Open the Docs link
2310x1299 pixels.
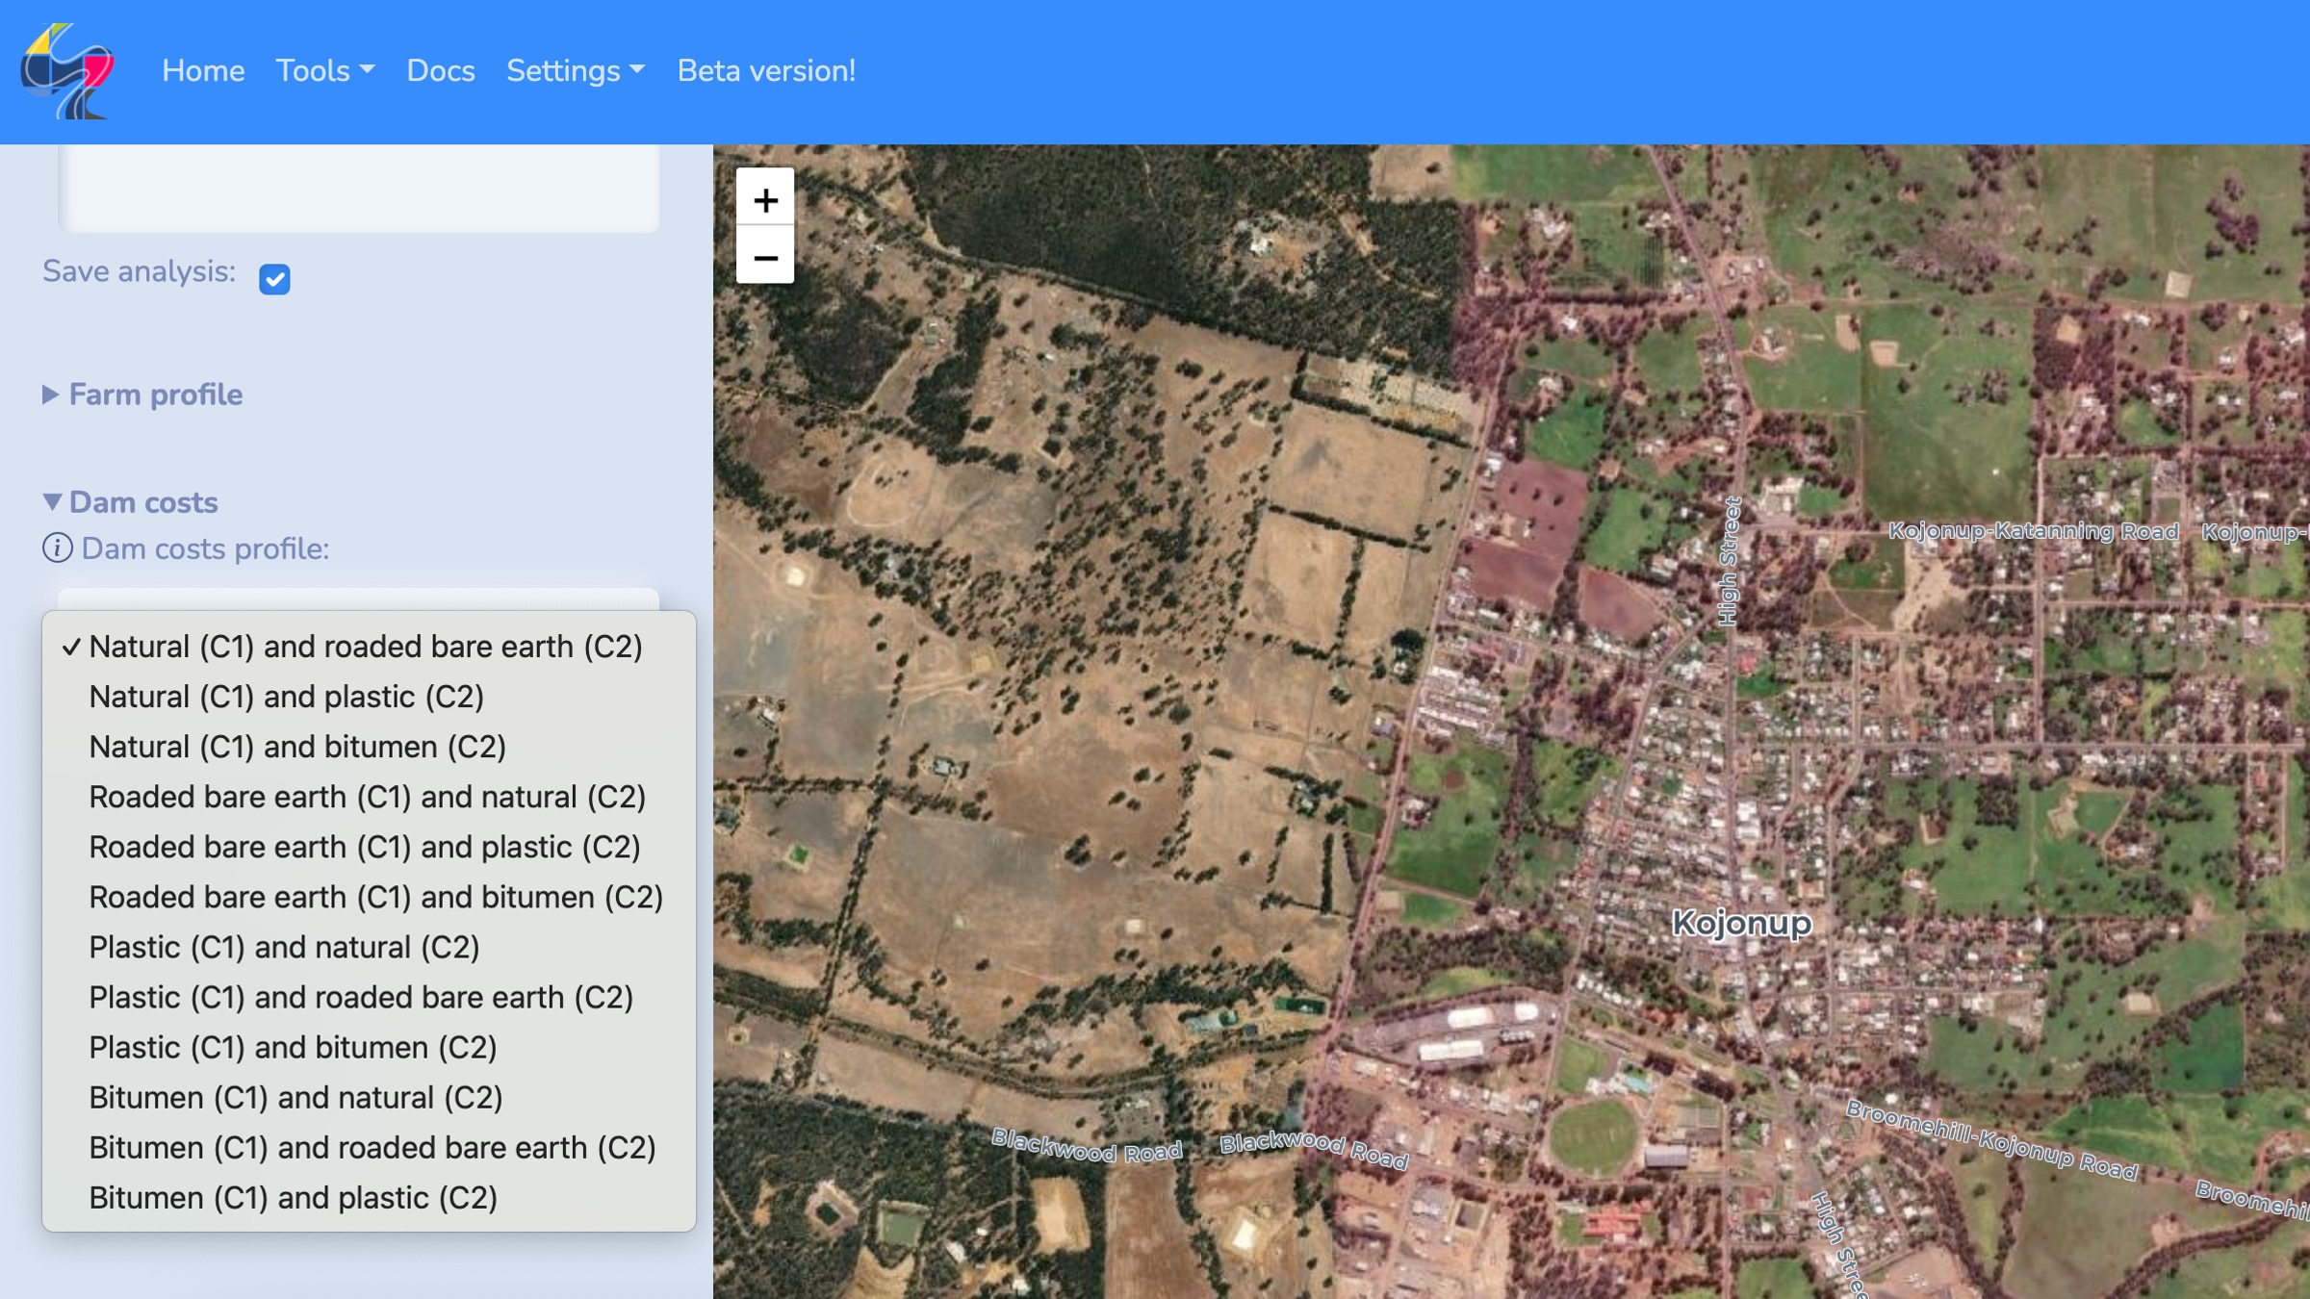click(x=441, y=71)
